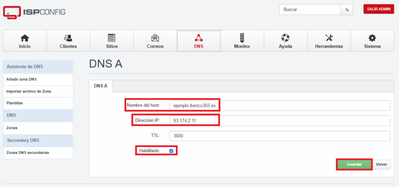The height and width of the screenshot is (187, 399).
Task: Open the Monitor traffic light icon
Action: point(242,38)
